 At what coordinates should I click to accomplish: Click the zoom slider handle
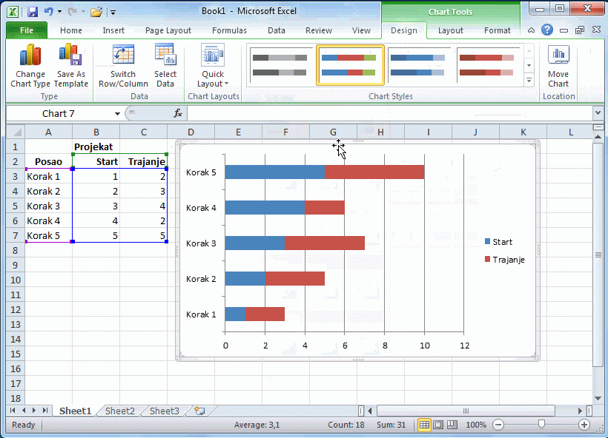tap(542, 425)
